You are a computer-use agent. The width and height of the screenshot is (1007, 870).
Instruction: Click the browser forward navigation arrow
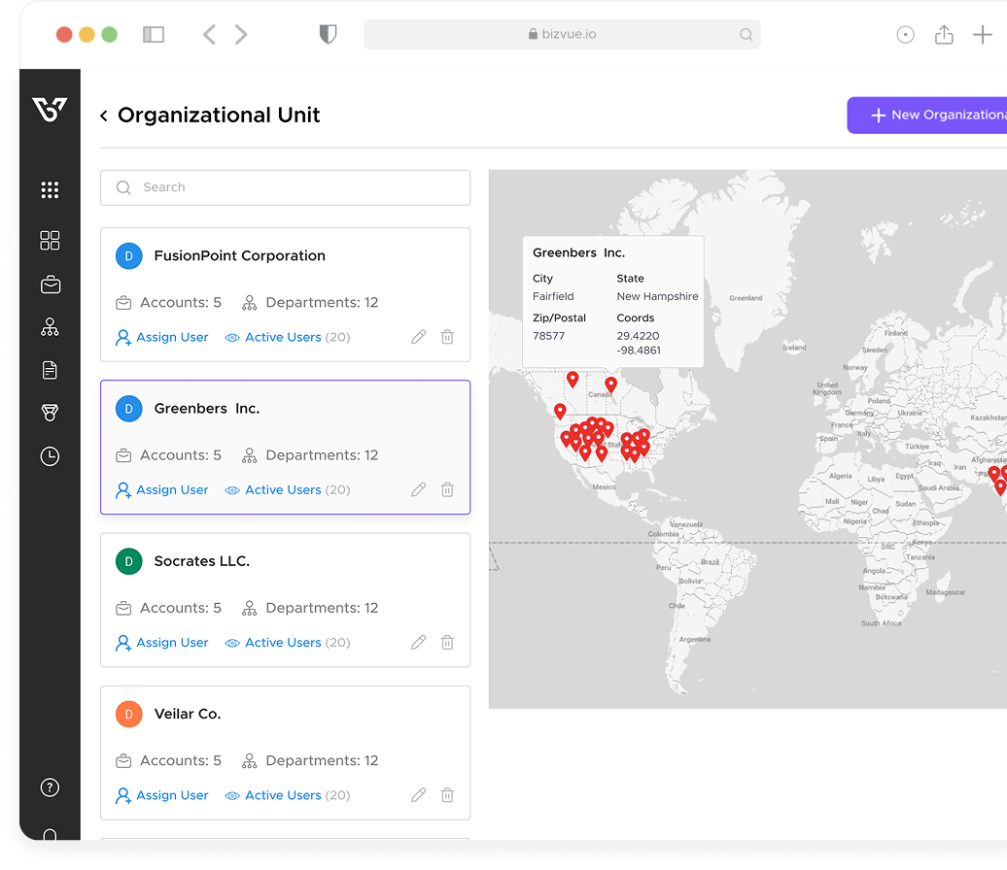click(241, 35)
